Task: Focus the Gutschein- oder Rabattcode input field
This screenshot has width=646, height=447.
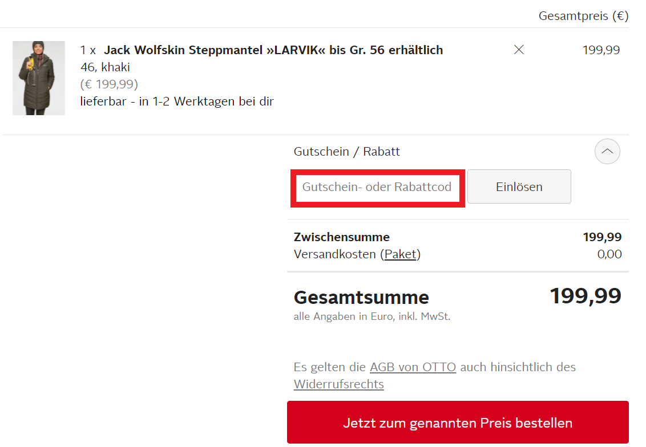Action: pyautogui.click(x=377, y=187)
